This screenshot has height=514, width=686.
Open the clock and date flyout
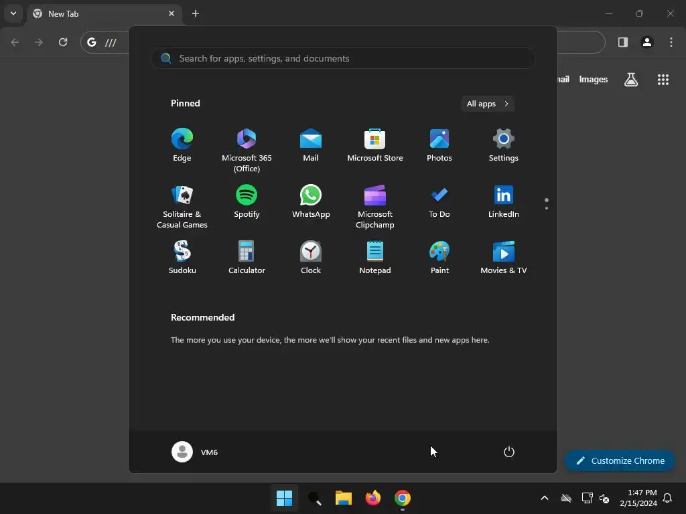pyautogui.click(x=638, y=498)
